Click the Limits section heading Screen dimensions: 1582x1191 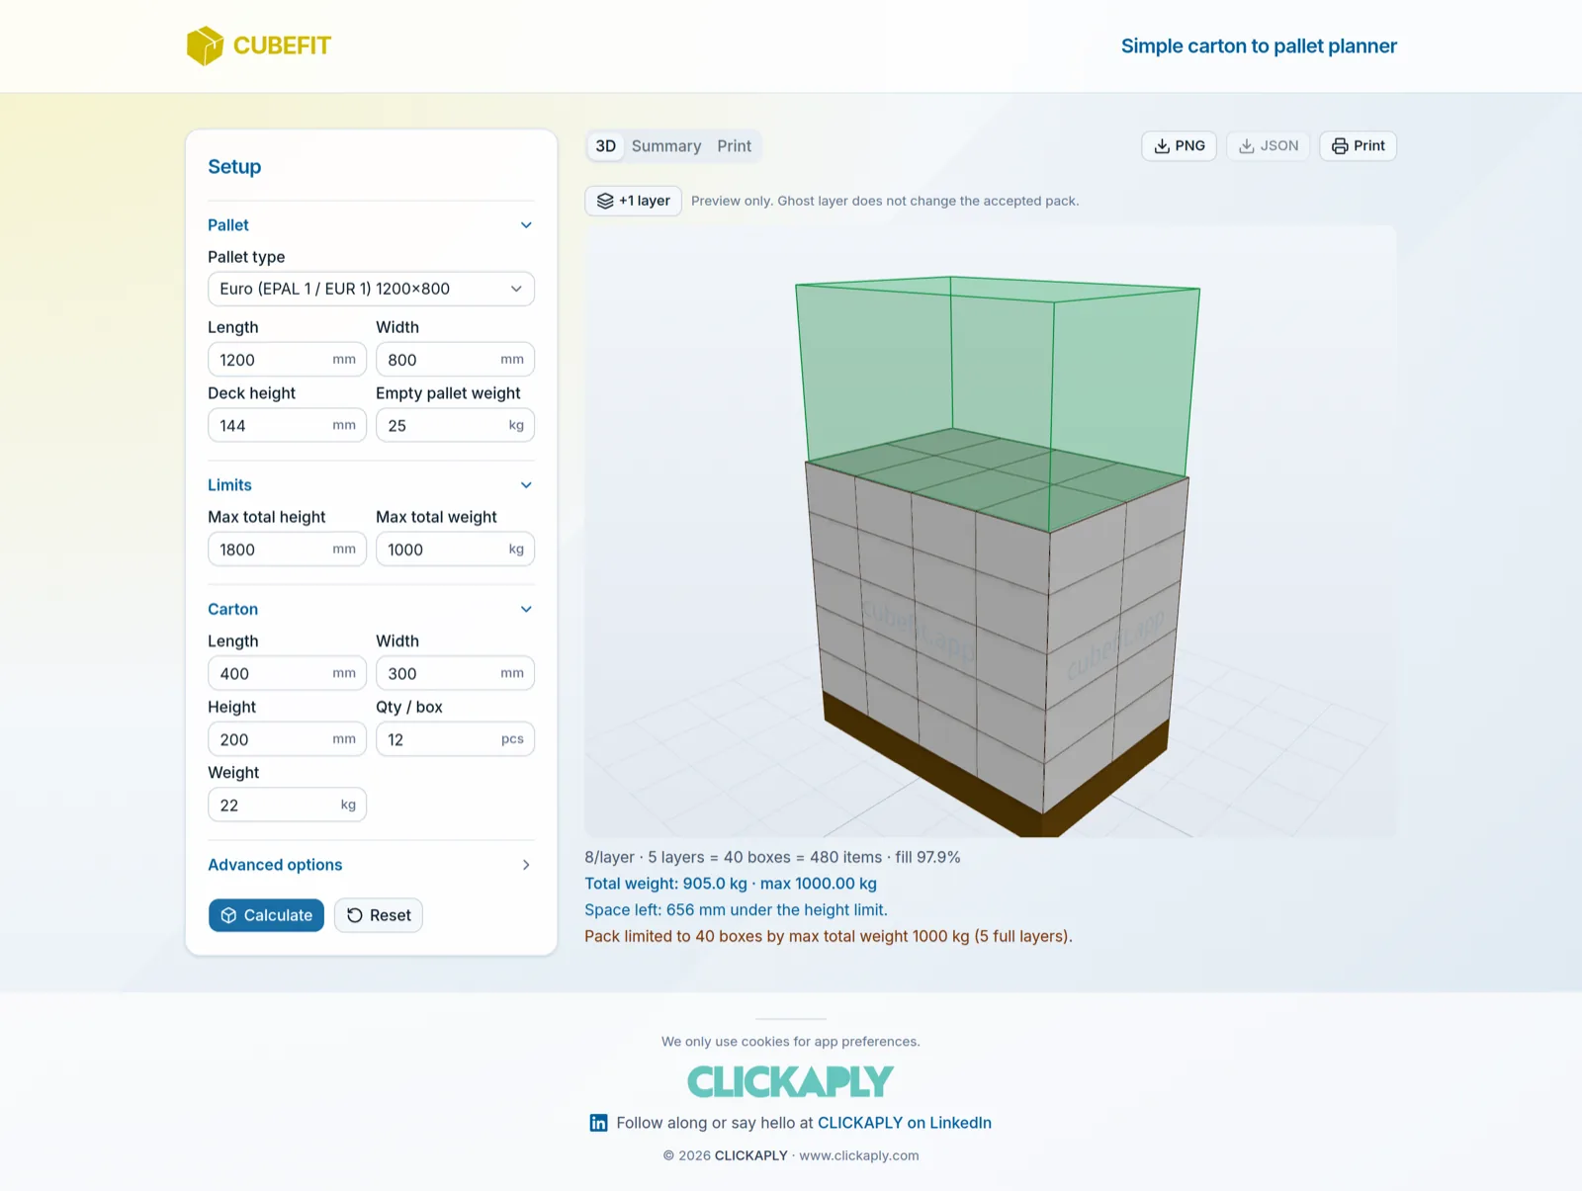tap(229, 485)
